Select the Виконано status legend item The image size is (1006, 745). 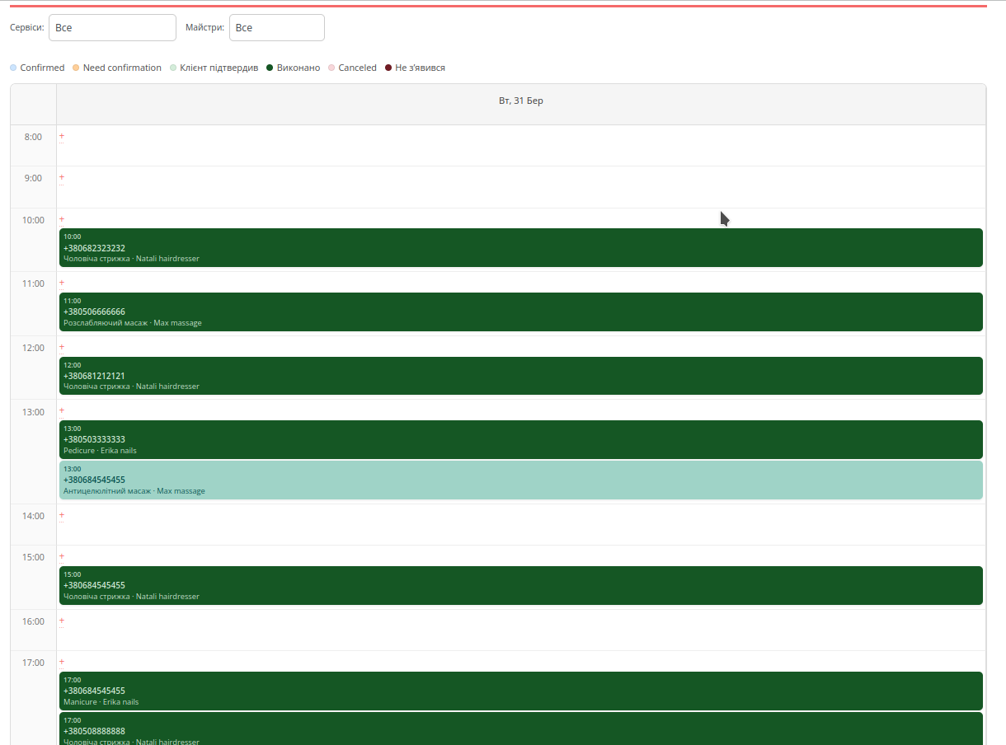(x=293, y=68)
